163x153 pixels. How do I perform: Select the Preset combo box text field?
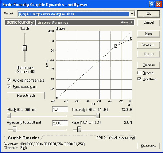tap(74, 14)
